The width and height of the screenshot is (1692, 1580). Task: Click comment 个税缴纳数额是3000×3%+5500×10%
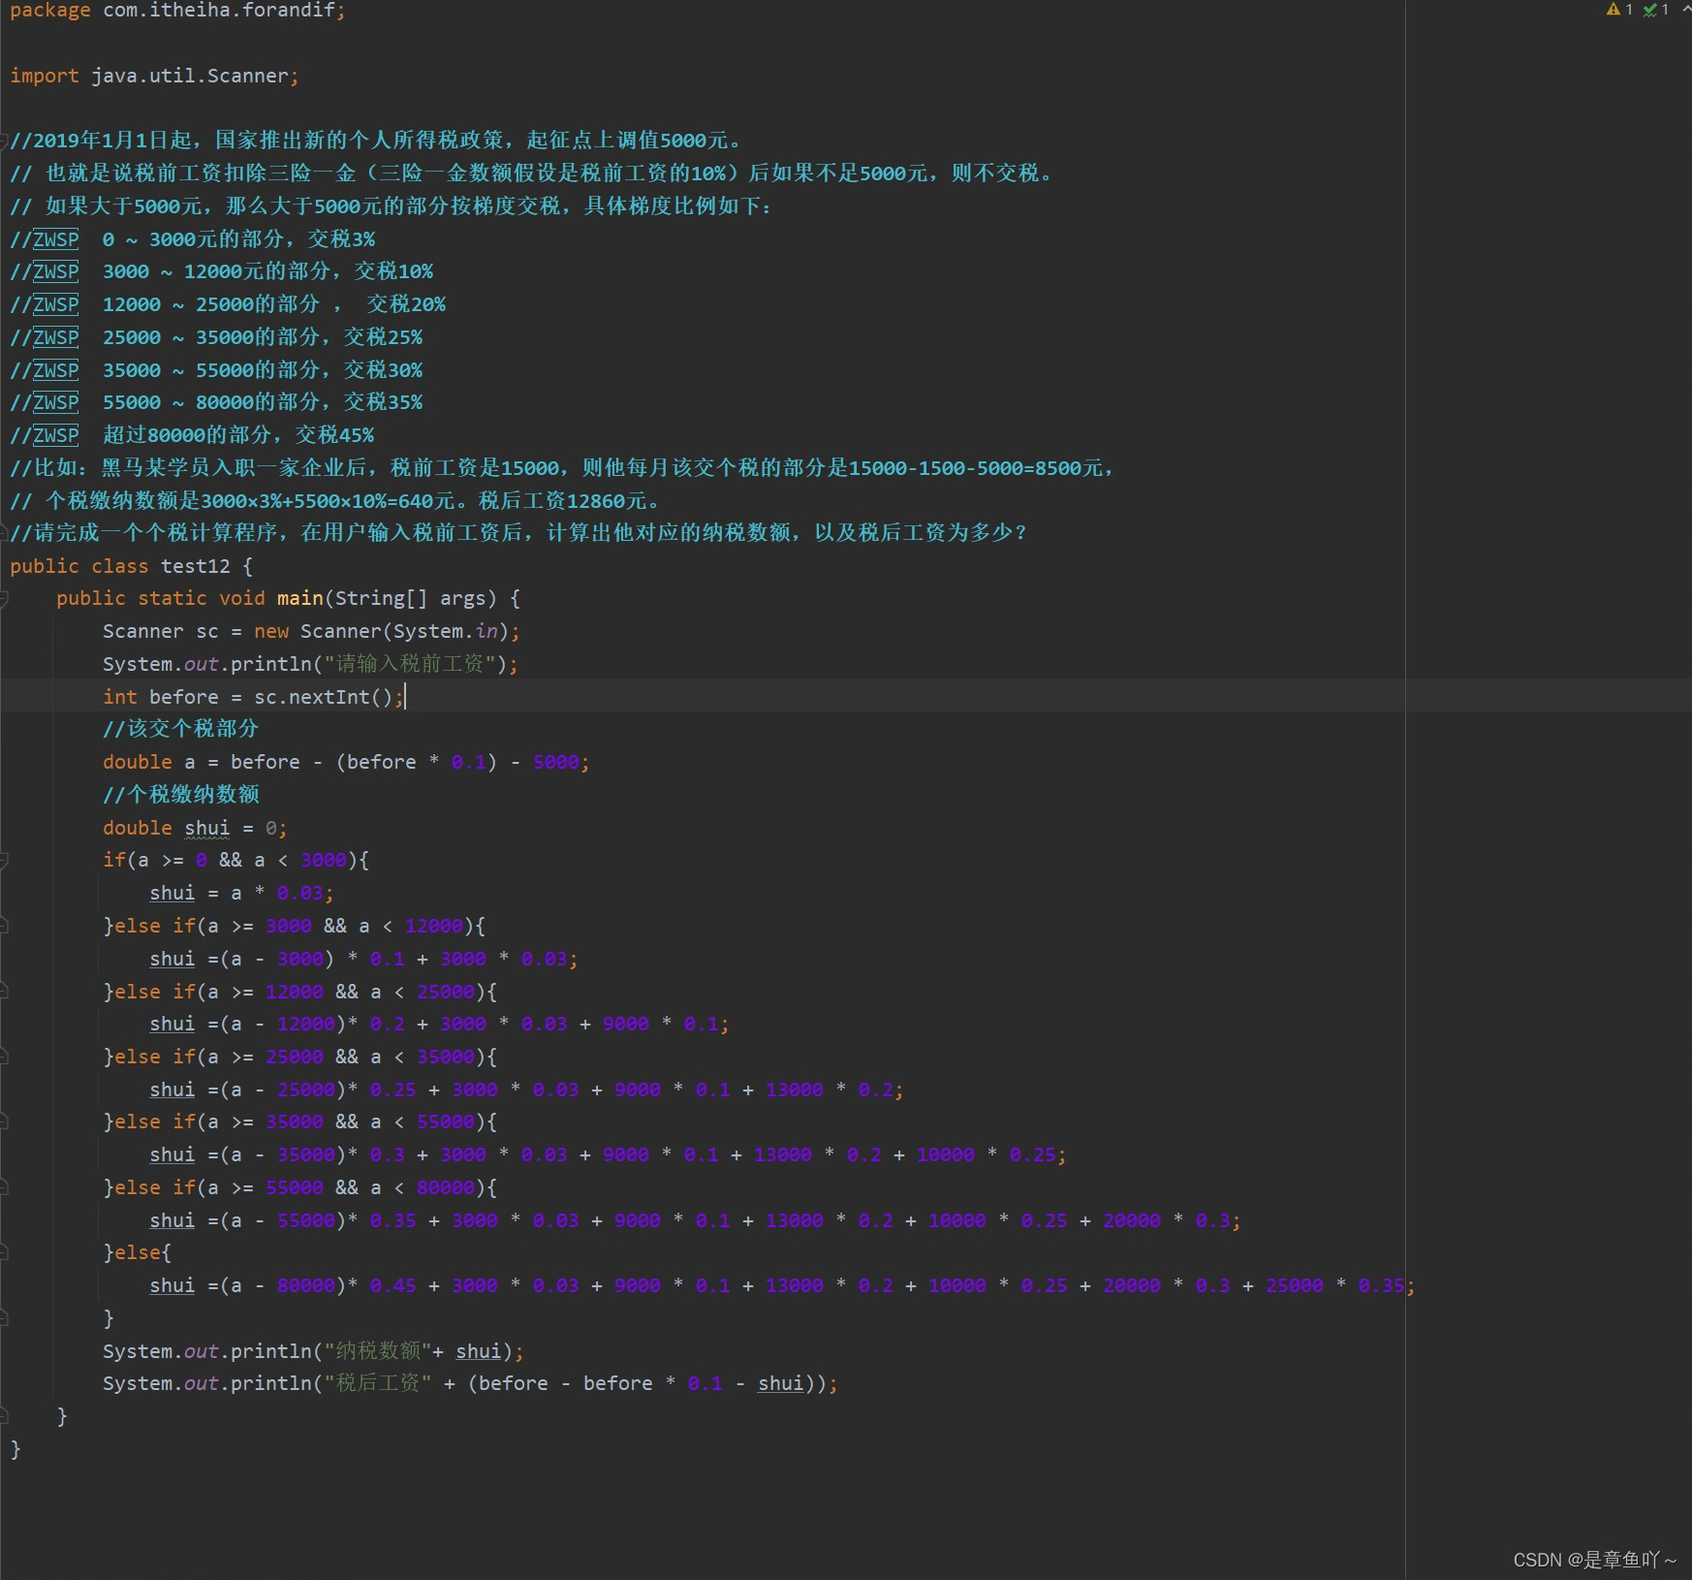336,501
